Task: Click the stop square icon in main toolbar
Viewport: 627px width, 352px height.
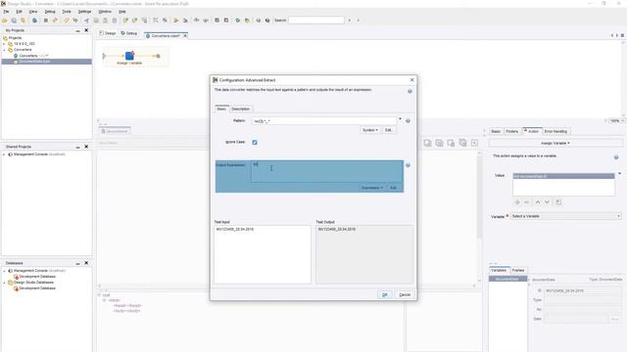Action: click(46, 21)
